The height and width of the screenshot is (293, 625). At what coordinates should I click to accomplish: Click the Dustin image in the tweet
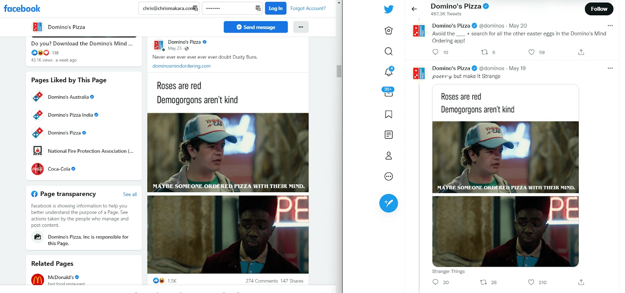coord(506,157)
